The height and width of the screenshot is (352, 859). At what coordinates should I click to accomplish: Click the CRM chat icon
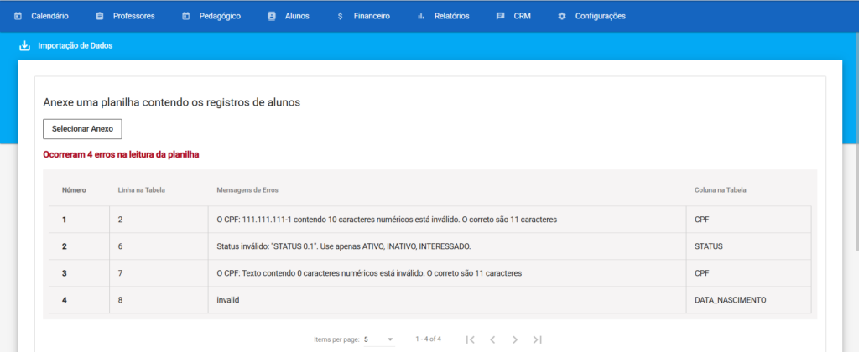500,16
